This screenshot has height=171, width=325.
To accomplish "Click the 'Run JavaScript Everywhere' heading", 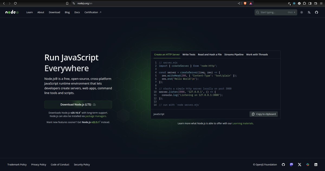I will [71, 63].
